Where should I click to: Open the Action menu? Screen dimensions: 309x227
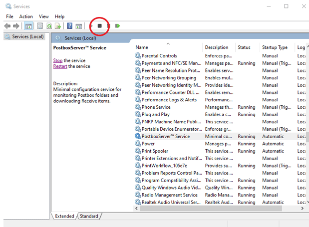point(26,16)
